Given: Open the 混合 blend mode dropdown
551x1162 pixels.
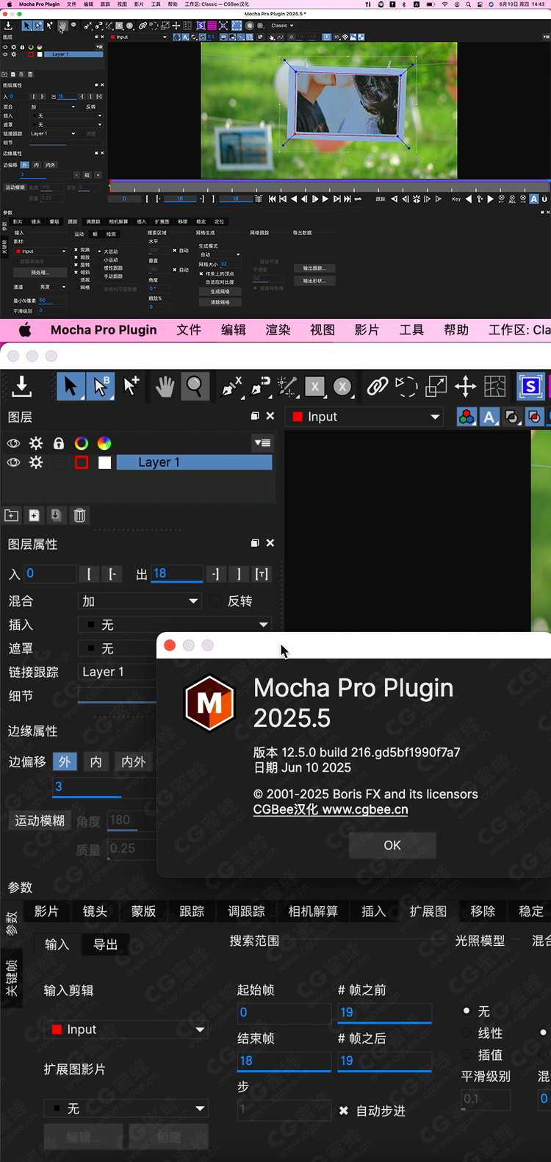Looking at the screenshot, I should pos(140,601).
